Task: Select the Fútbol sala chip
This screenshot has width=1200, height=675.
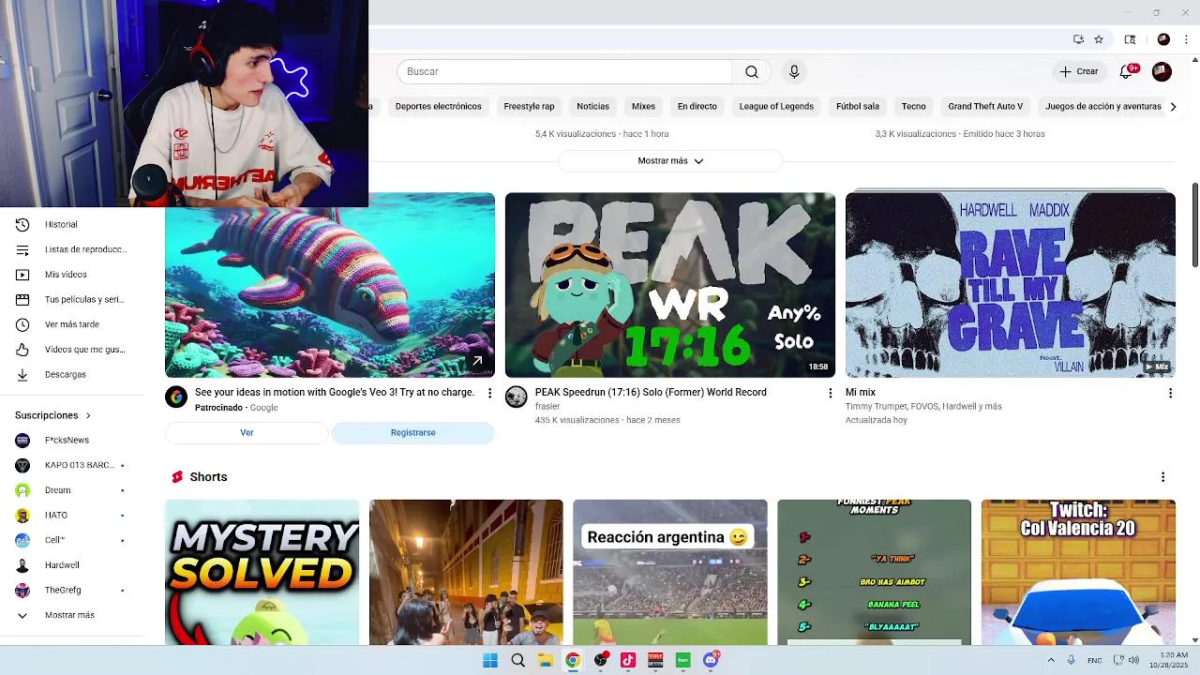Action: point(858,106)
